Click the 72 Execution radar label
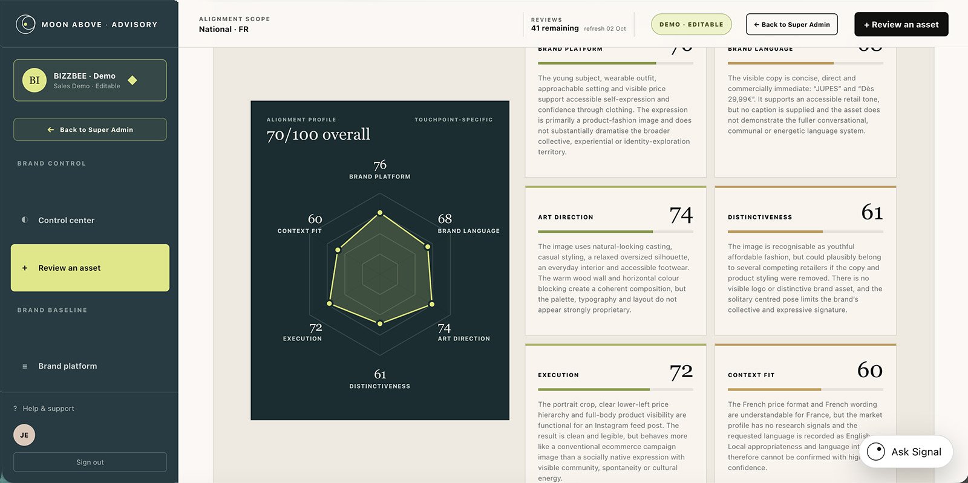Screen dimensions: 968x483 [302, 332]
